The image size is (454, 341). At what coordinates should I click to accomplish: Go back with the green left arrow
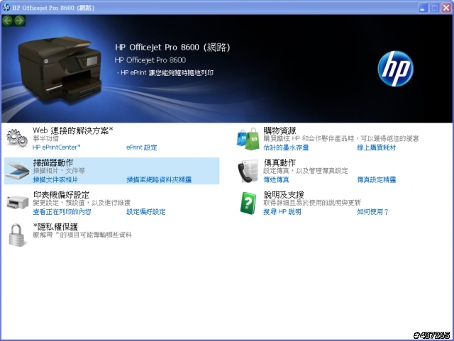[x=7, y=21]
